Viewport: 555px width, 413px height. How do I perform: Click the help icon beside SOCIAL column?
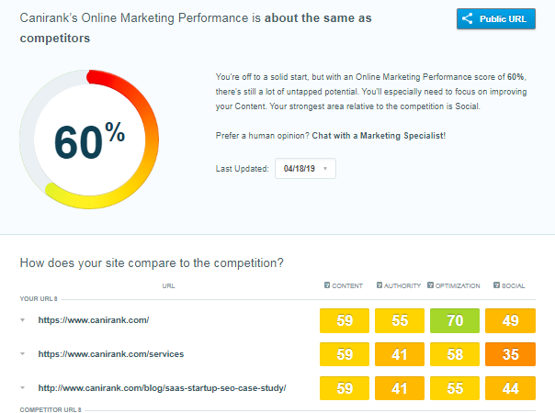coord(496,285)
